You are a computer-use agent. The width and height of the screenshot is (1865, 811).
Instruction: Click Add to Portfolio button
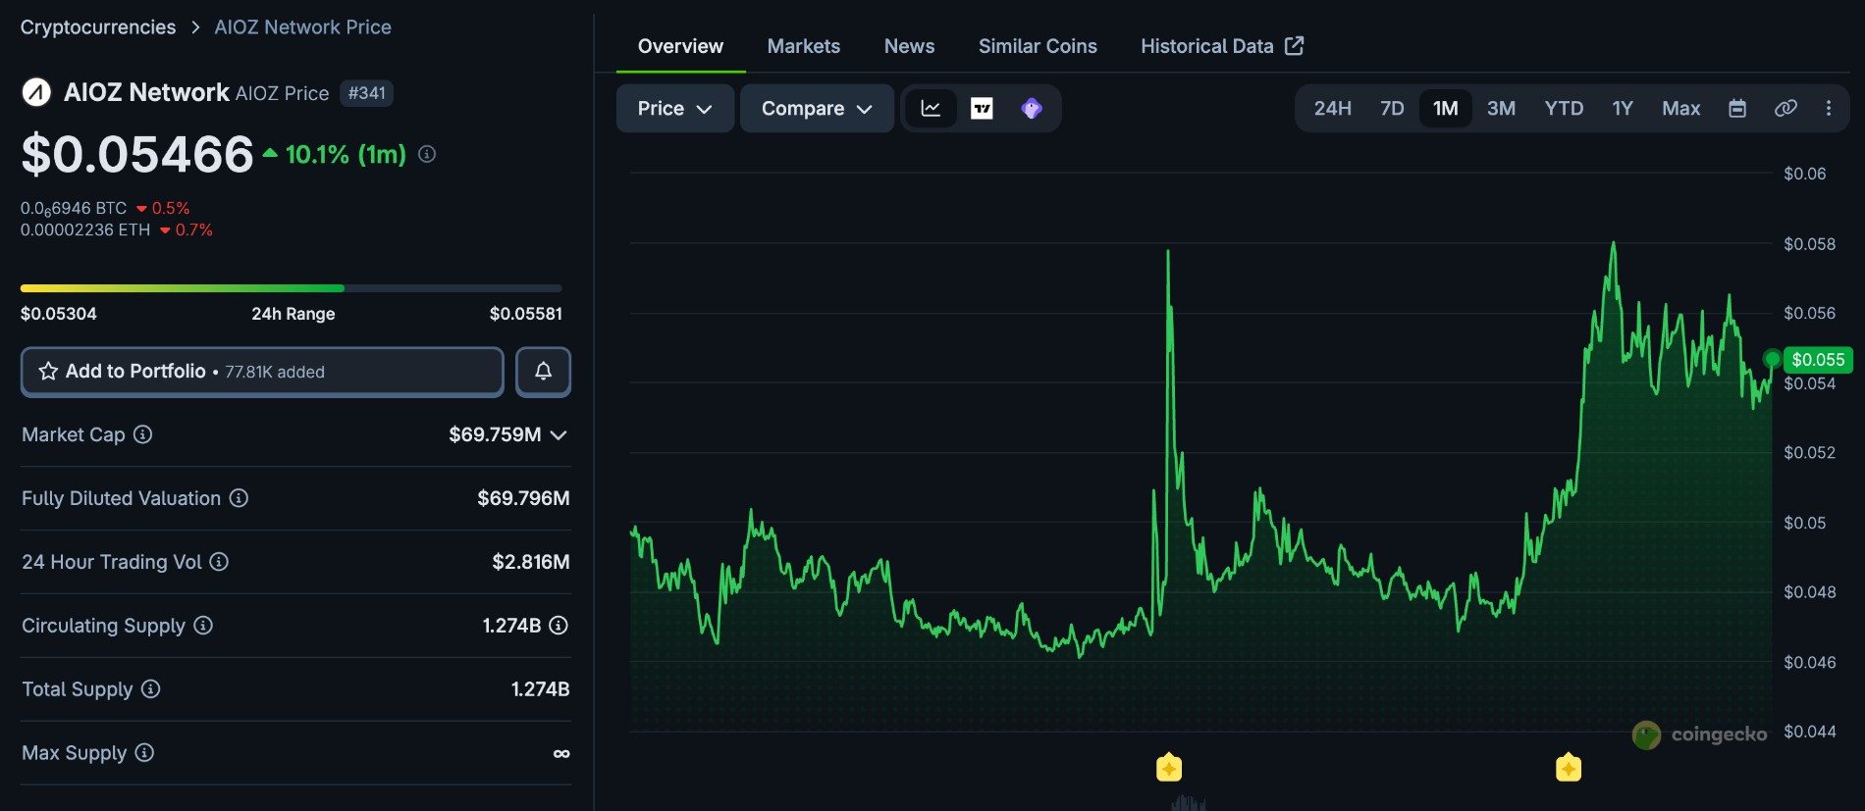262,372
